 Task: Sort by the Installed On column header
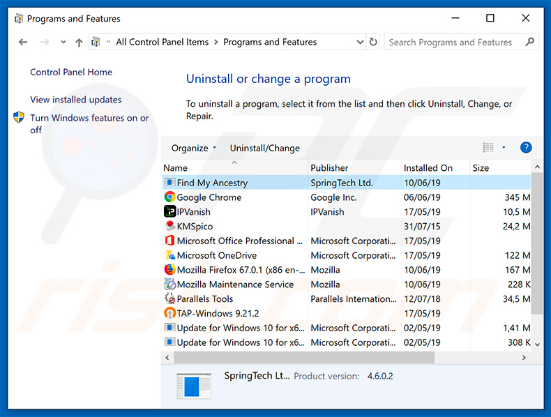coord(428,168)
